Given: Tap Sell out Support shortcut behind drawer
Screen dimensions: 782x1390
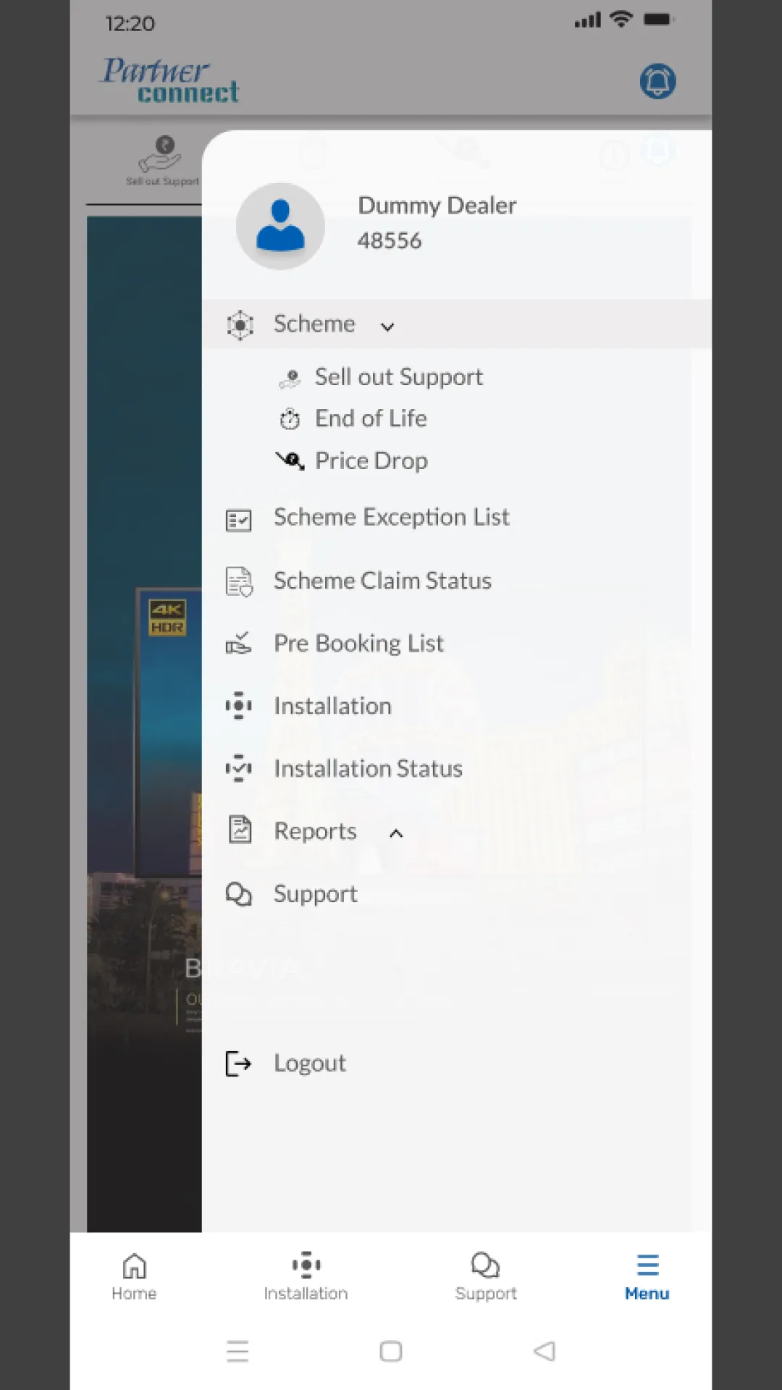Looking at the screenshot, I should tap(162, 161).
